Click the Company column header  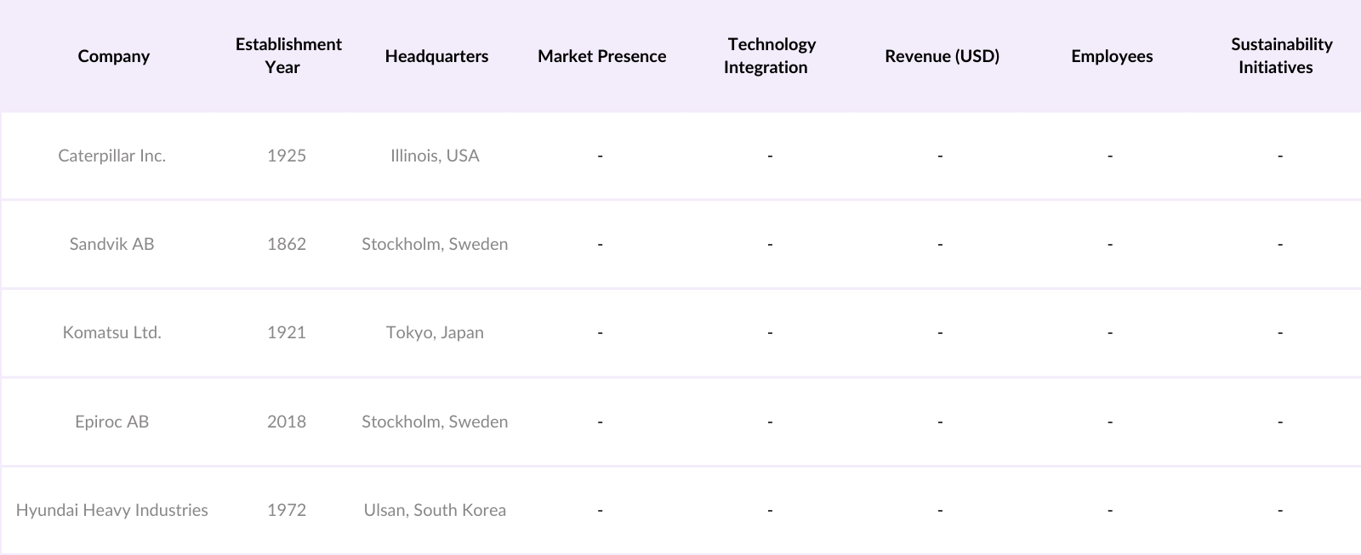pos(113,56)
